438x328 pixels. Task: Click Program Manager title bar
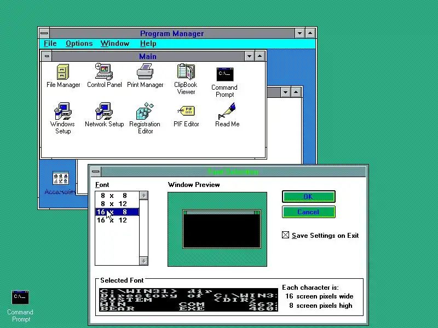172,33
